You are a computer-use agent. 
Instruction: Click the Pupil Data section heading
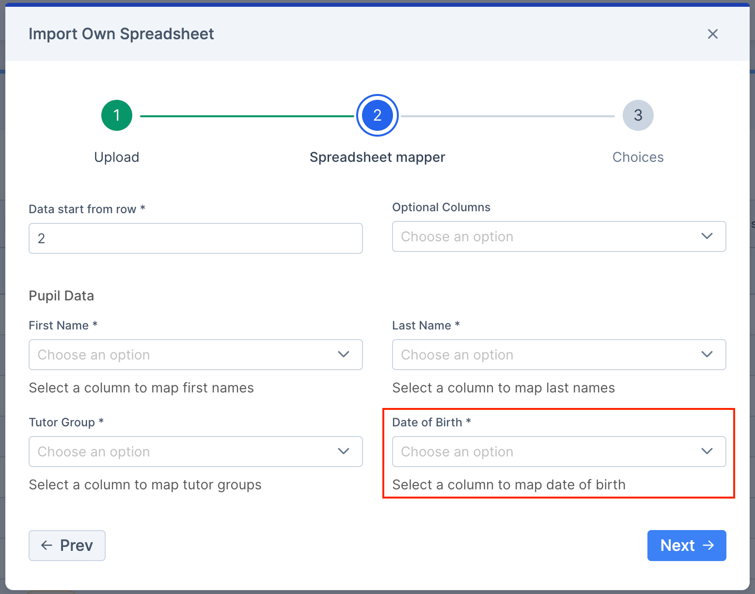click(x=61, y=296)
